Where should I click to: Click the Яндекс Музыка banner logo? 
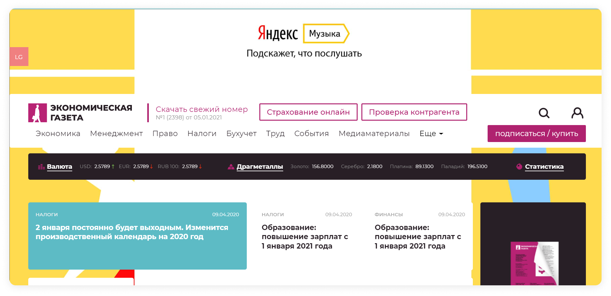[x=303, y=34]
